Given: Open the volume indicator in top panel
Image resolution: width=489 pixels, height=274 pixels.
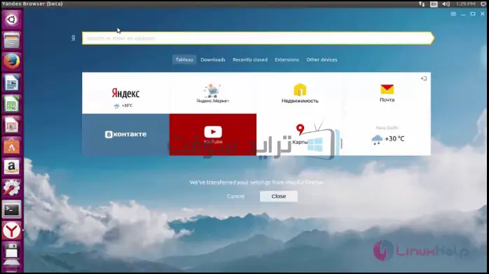Looking at the screenshot, I should [446, 4].
